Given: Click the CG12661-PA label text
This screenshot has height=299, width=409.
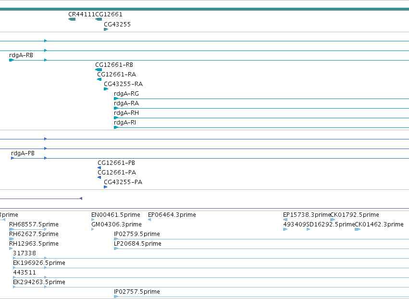Looking at the screenshot, I should tap(117, 173).
